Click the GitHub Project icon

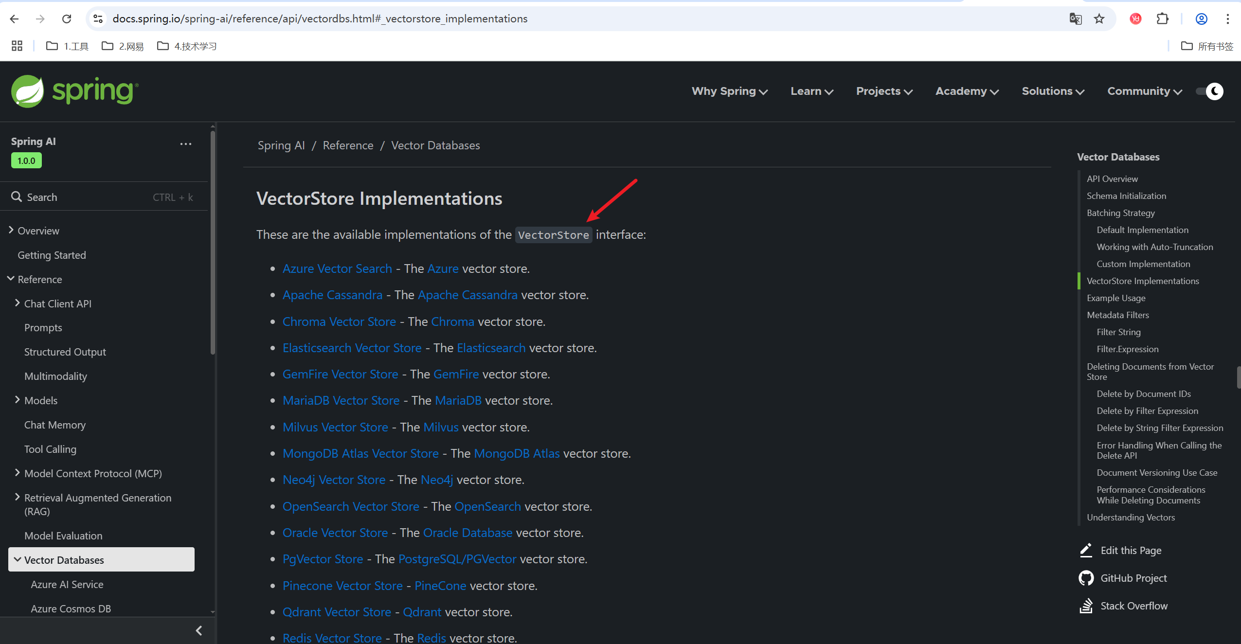[x=1086, y=578]
